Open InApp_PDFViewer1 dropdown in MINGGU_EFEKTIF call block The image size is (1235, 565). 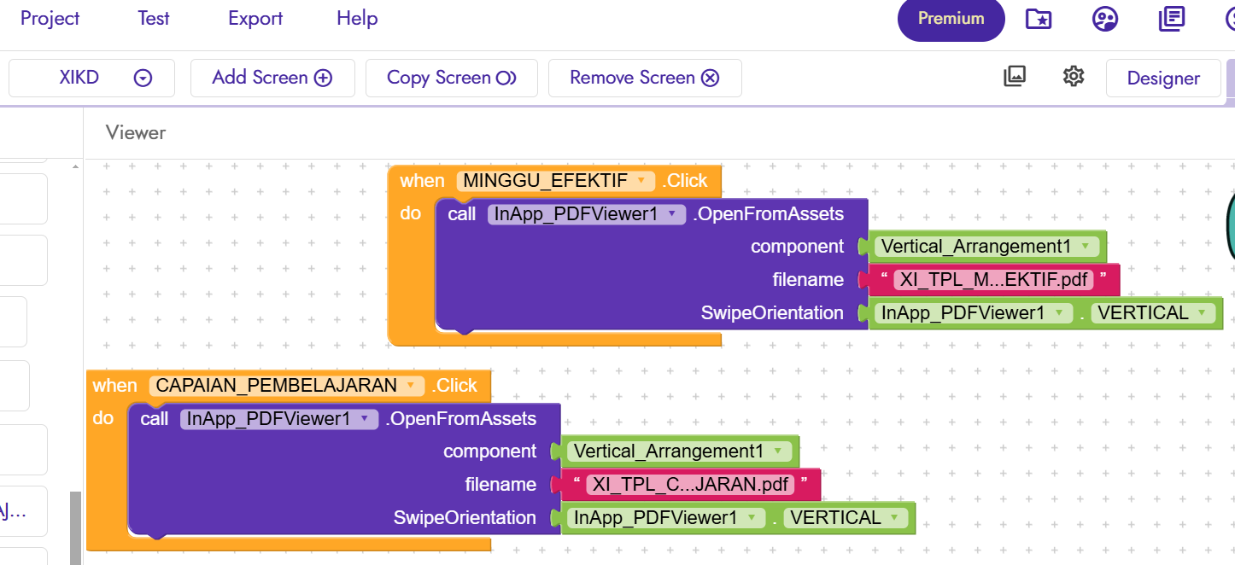point(587,214)
